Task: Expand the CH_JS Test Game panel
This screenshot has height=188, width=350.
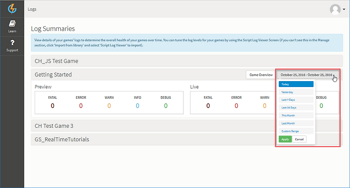Action: coord(187,61)
